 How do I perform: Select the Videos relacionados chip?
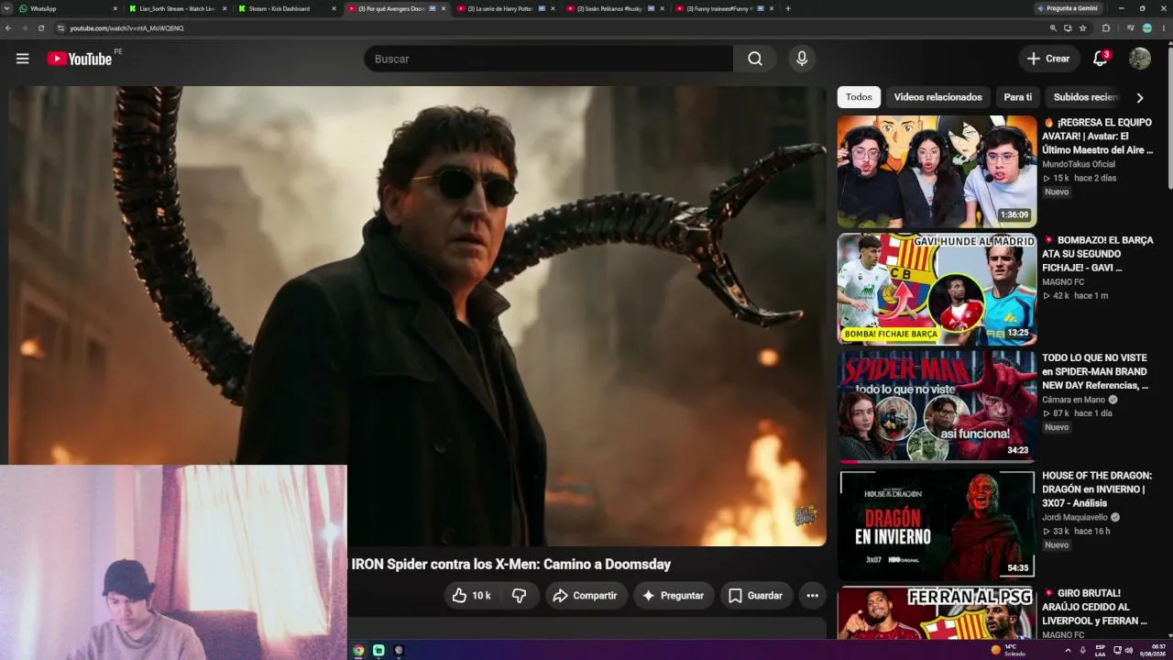tap(937, 97)
